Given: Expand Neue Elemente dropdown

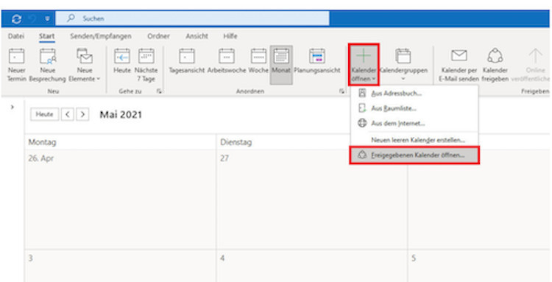Looking at the screenshot, I should 85,65.
